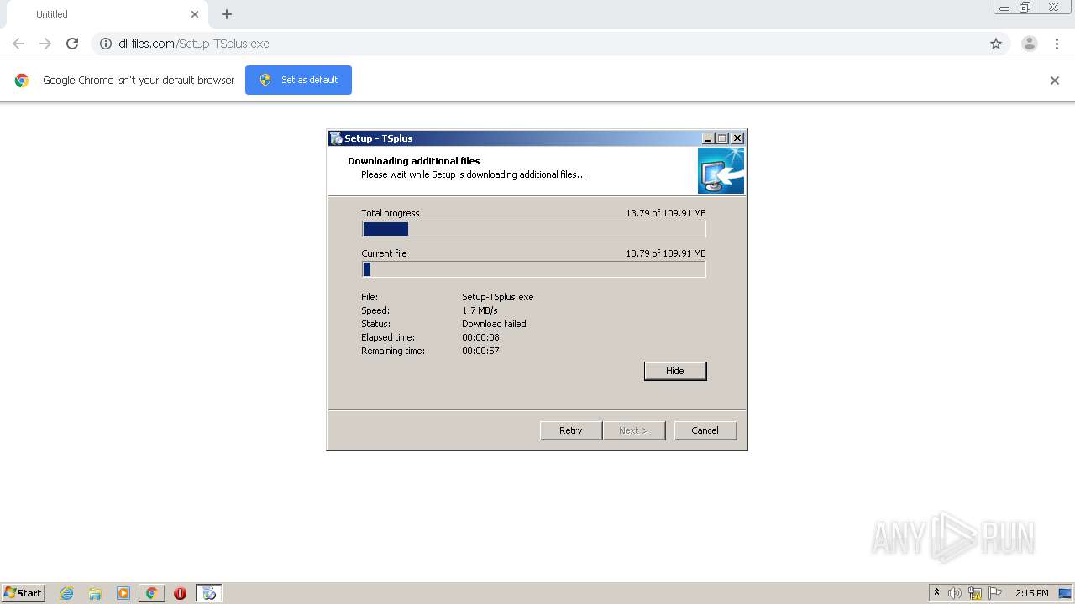Cancel the TSplus setup
The height and width of the screenshot is (604, 1075).
pos(705,430)
